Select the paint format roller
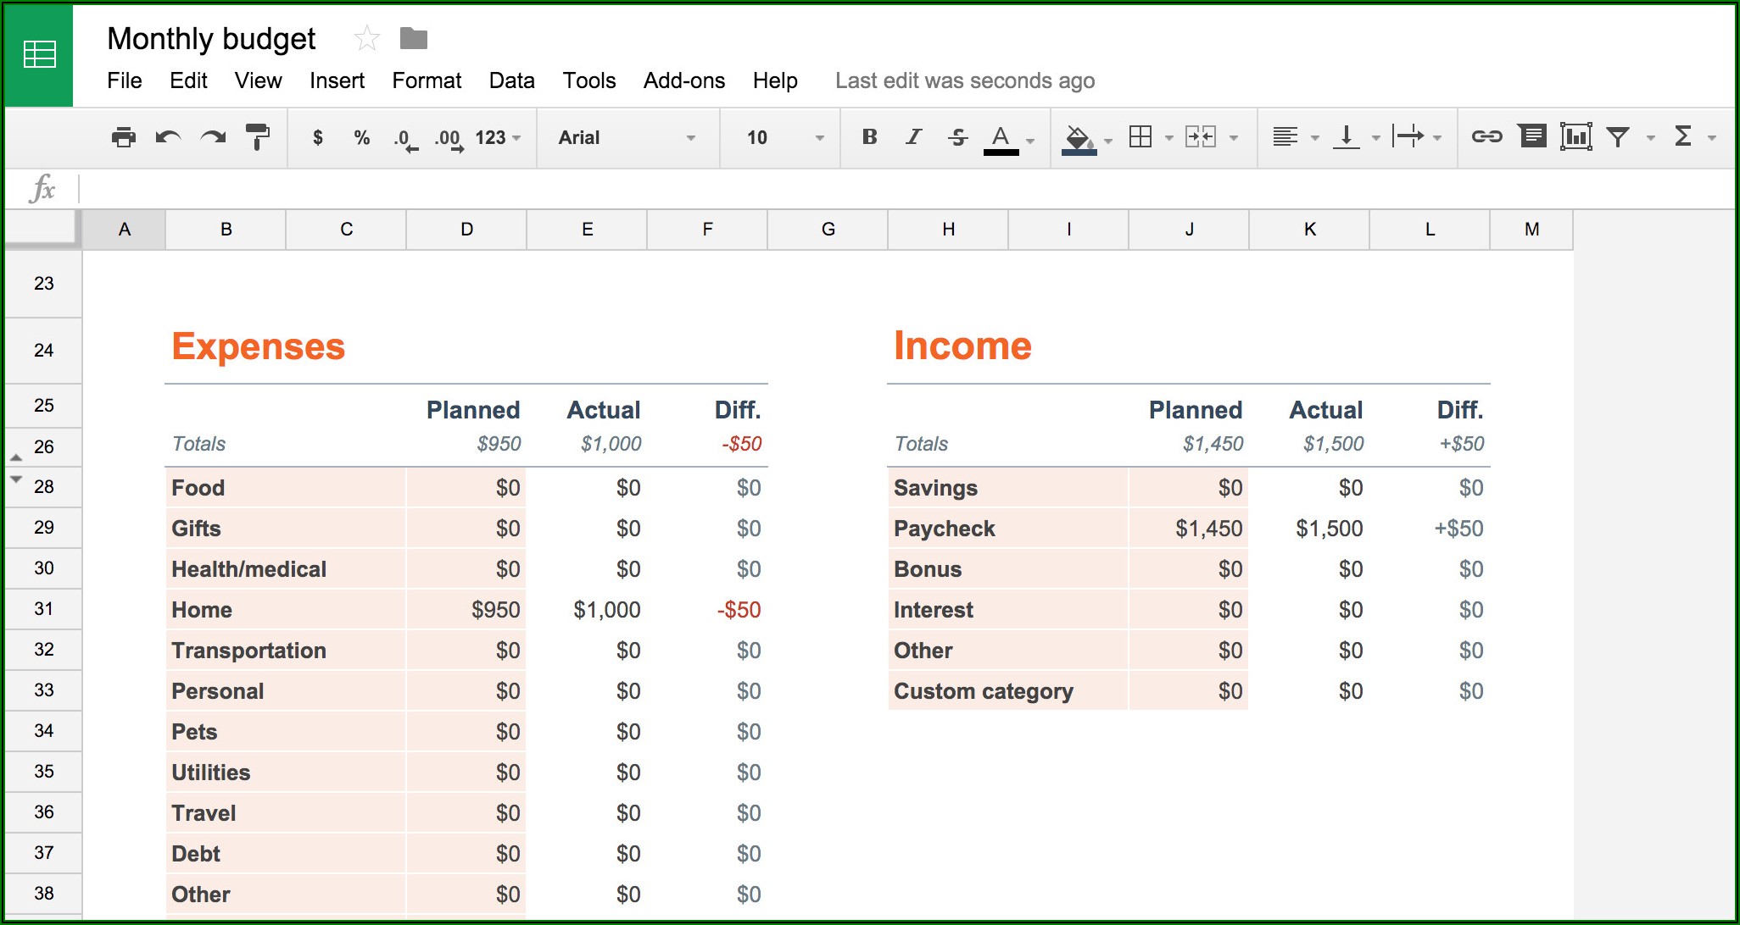The image size is (1740, 925). pos(257,137)
